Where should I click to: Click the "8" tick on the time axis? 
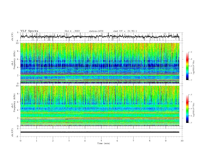tap(150, 141)
